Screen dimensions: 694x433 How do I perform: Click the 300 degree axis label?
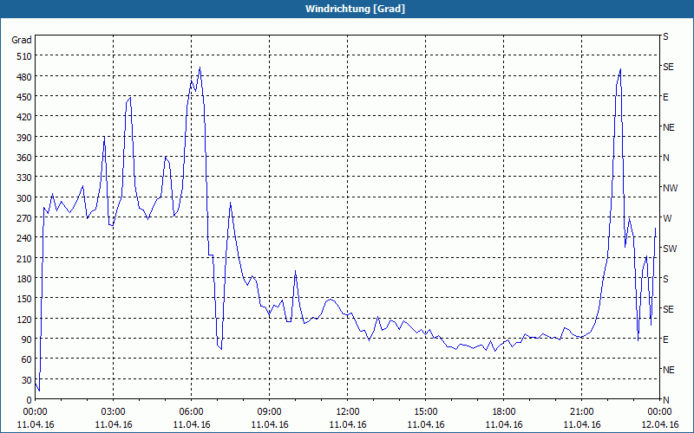pyautogui.click(x=24, y=198)
